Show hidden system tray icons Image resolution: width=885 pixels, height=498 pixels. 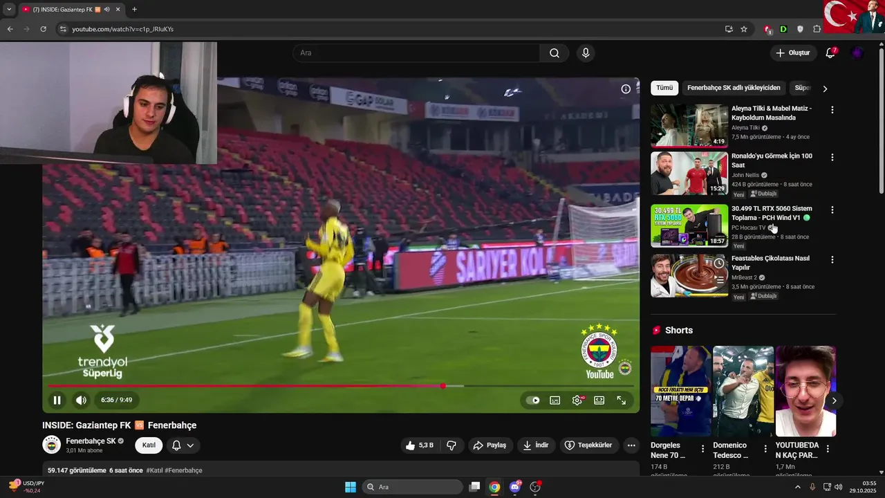(x=797, y=487)
